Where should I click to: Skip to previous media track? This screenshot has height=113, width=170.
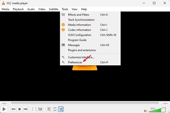(14, 109)
